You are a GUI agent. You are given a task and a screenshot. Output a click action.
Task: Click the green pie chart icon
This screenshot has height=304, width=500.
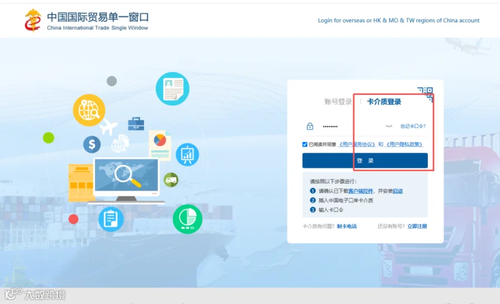click(188, 219)
